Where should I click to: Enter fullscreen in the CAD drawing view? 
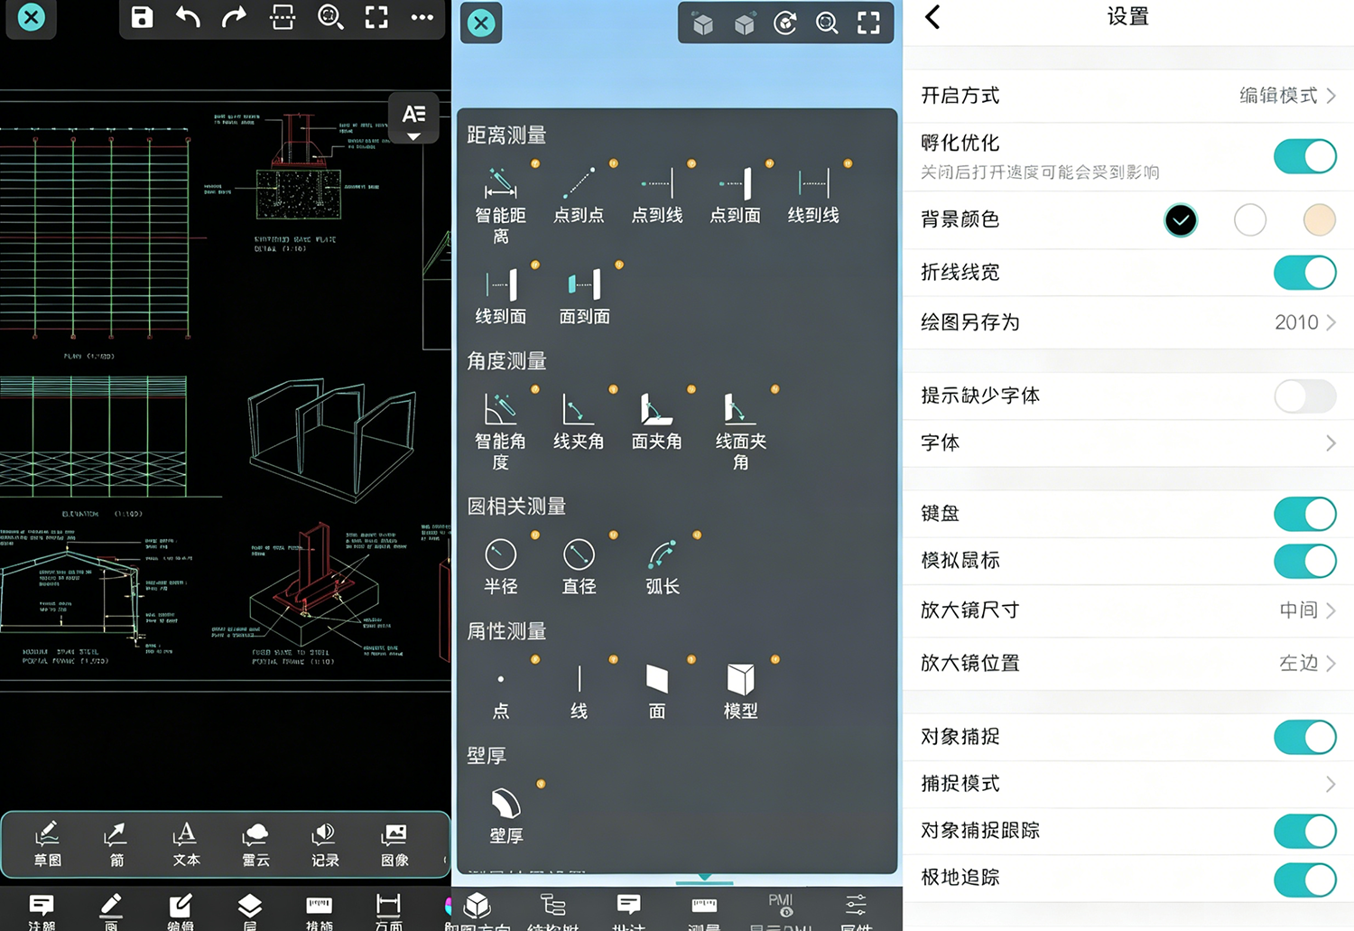[376, 17]
